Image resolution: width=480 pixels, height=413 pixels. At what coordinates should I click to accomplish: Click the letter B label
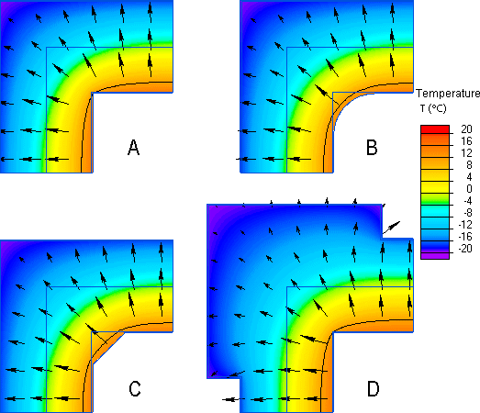point(372,147)
